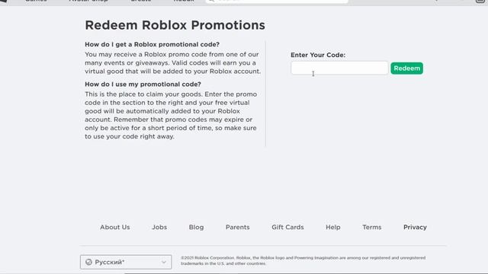Click the icon at top-right of navbar
Image resolution: width=488 pixels, height=274 pixels.
point(480,2)
